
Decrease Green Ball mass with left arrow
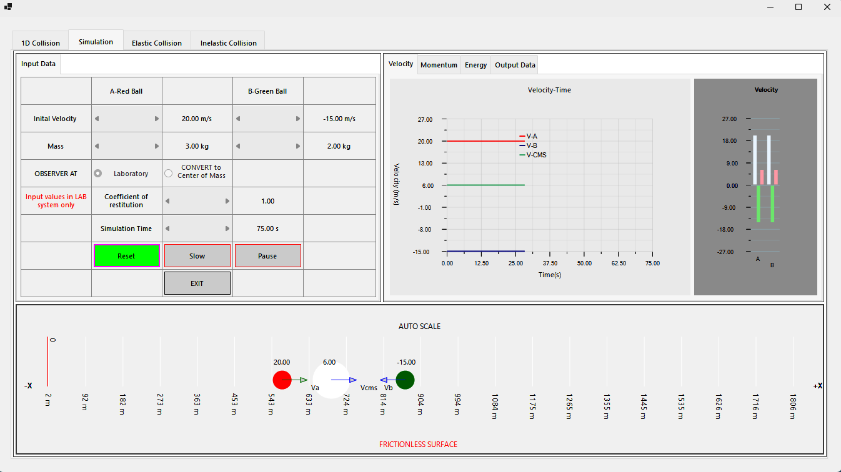coord(238,146)
